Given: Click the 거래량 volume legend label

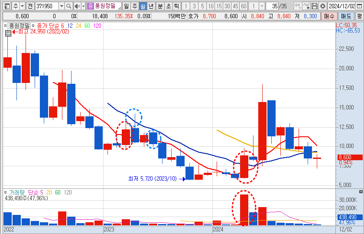Looking at the screenshot, I should pos(16,193).
